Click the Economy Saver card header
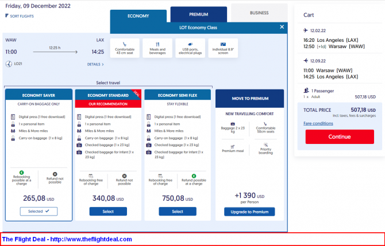This screenshot has height=246, width=385. [x=39, y=95]
